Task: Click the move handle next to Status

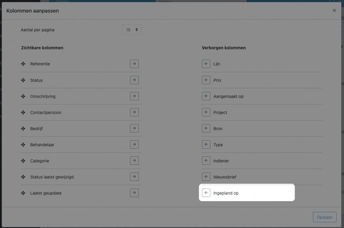Action: point(23,80)
